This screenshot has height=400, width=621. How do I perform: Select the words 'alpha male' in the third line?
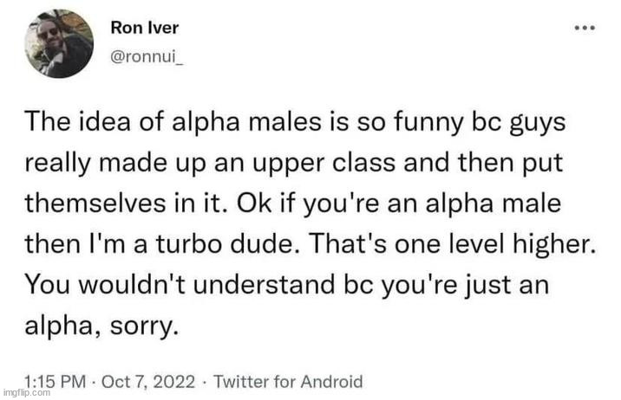pyautogui.click(x=494, y=203)
